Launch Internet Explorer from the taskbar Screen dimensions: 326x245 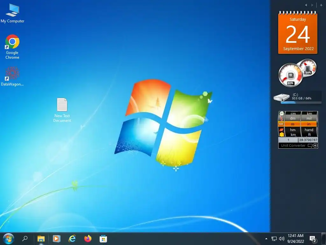tap(72, 239)
